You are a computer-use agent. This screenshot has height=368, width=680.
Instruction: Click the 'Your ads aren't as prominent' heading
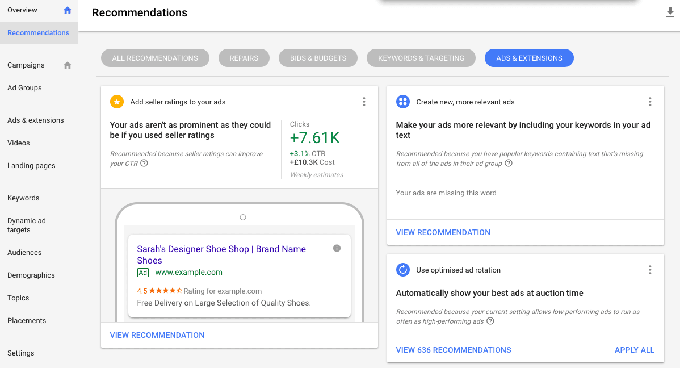point(190,130)
